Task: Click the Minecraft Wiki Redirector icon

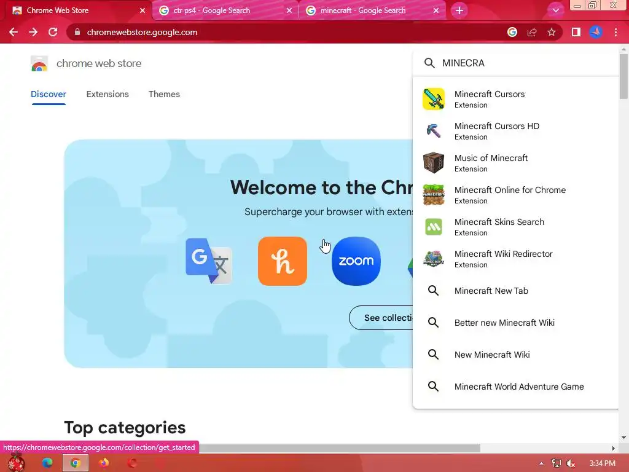Action: (x=433, y=259)
